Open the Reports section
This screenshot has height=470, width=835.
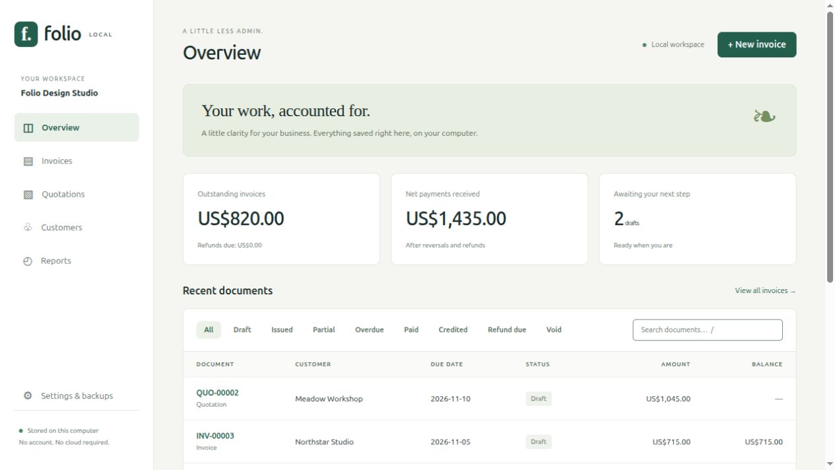click(x=77, y=261)
